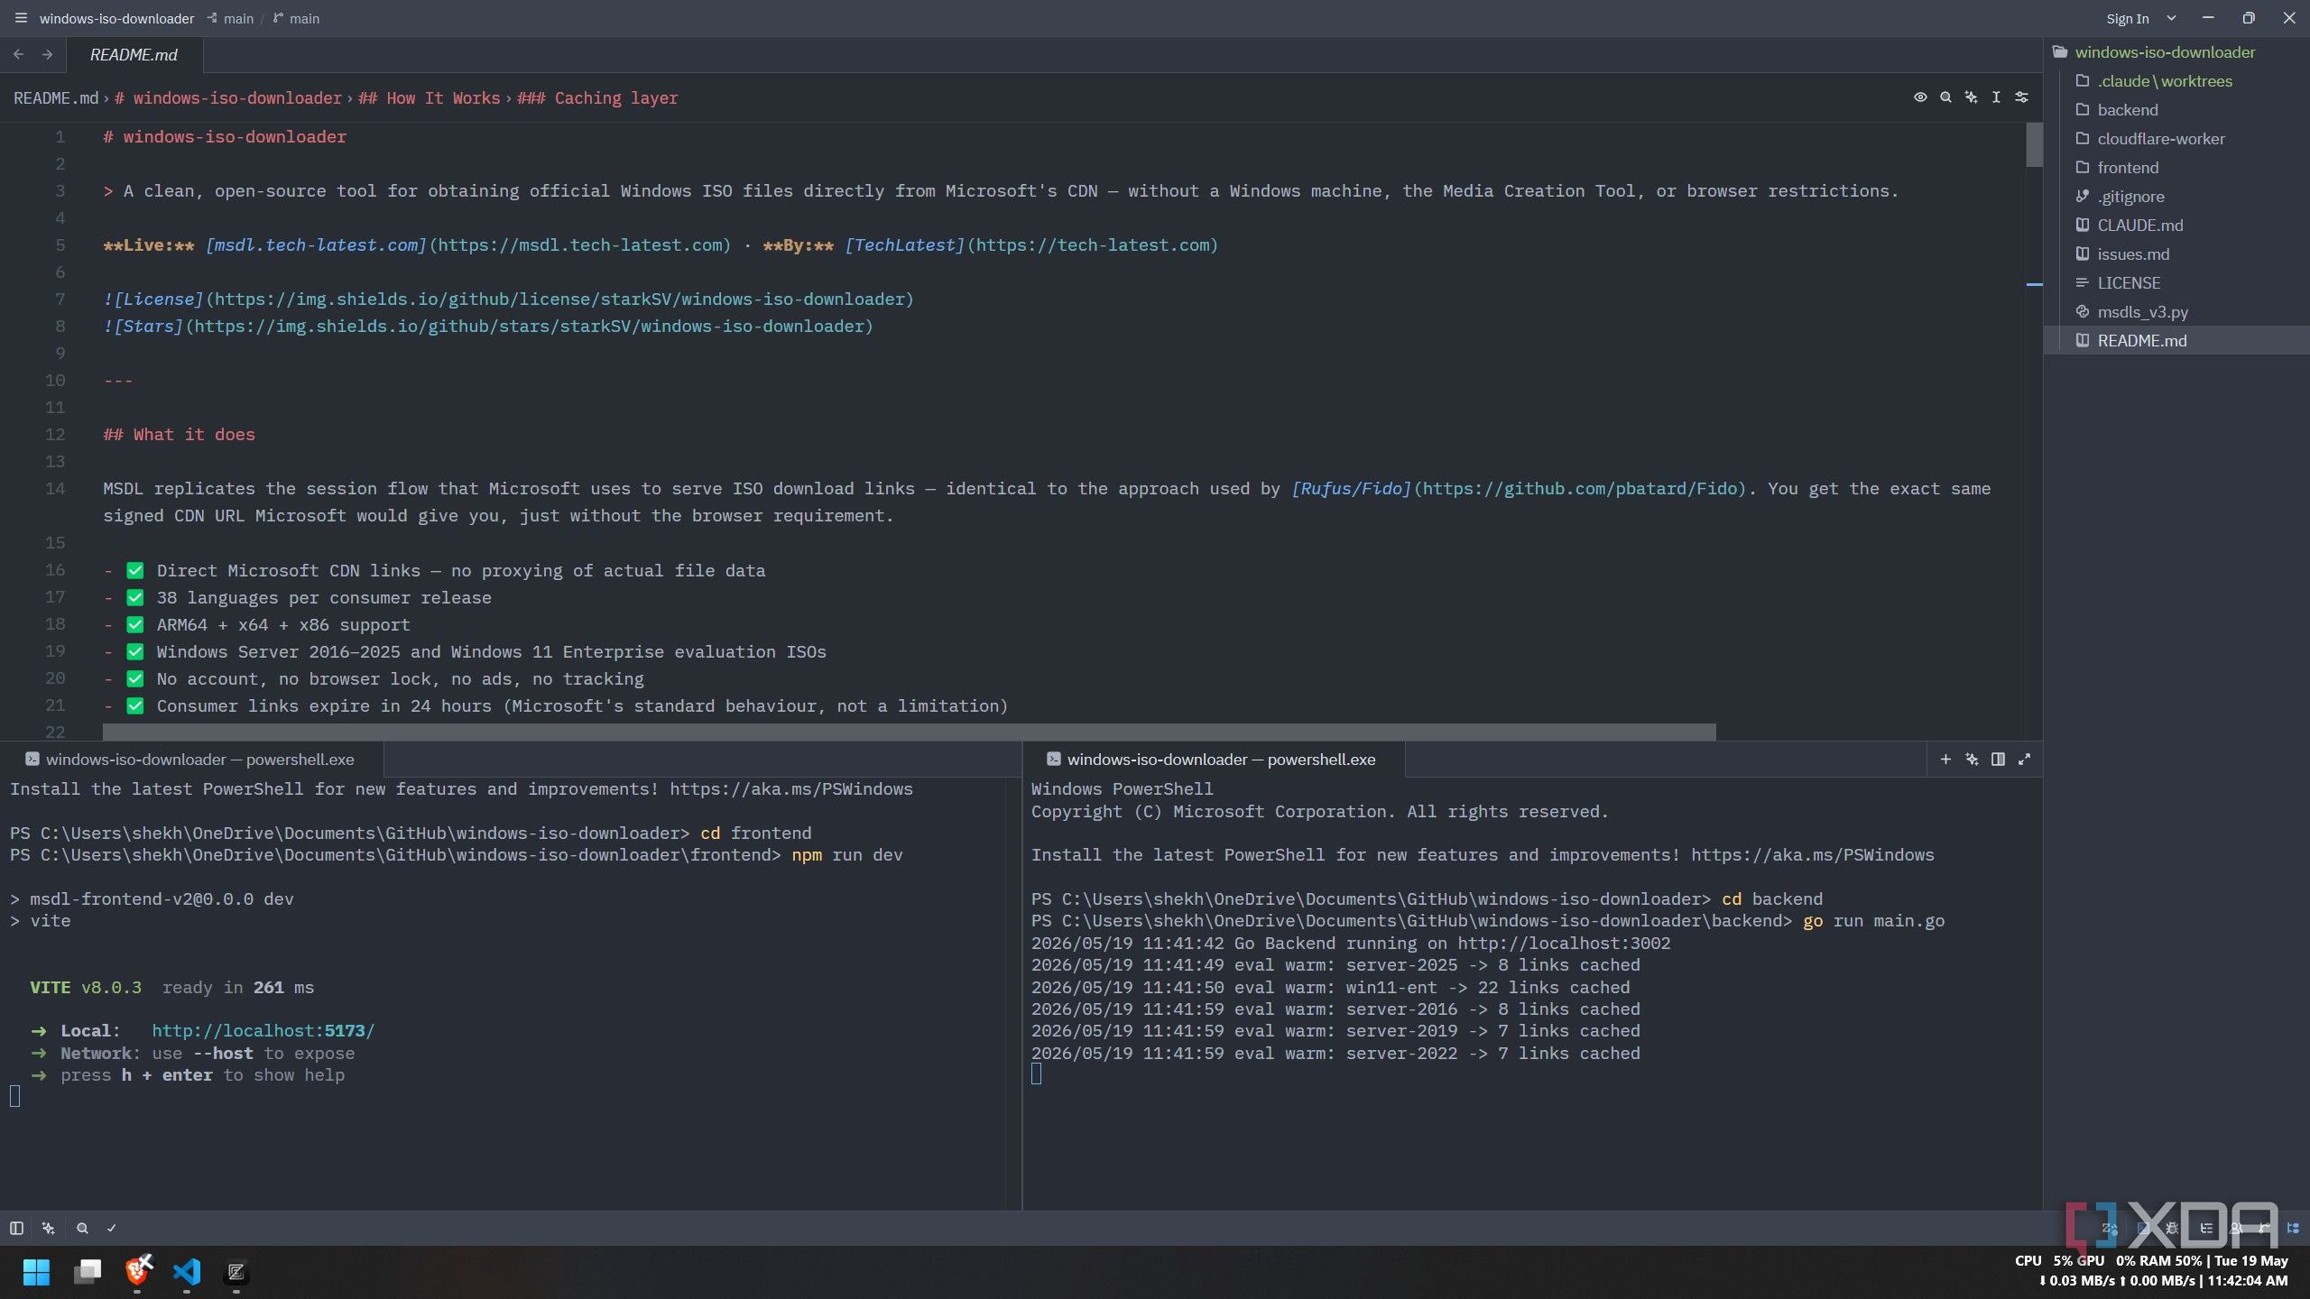The width and height of the screenshot is (2310, 1299).
Task: Add a new terminal with plus icon
Action: [x=1945, y=760]
